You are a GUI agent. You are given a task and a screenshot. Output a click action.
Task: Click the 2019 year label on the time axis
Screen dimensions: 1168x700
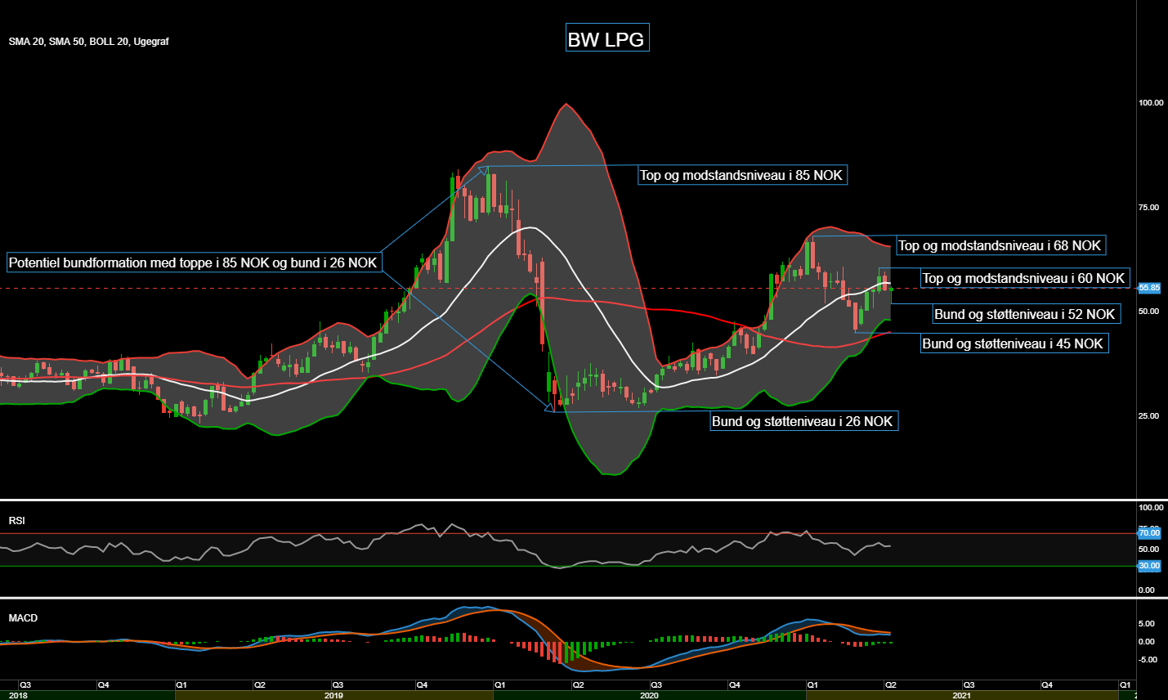tap(333, 696)
